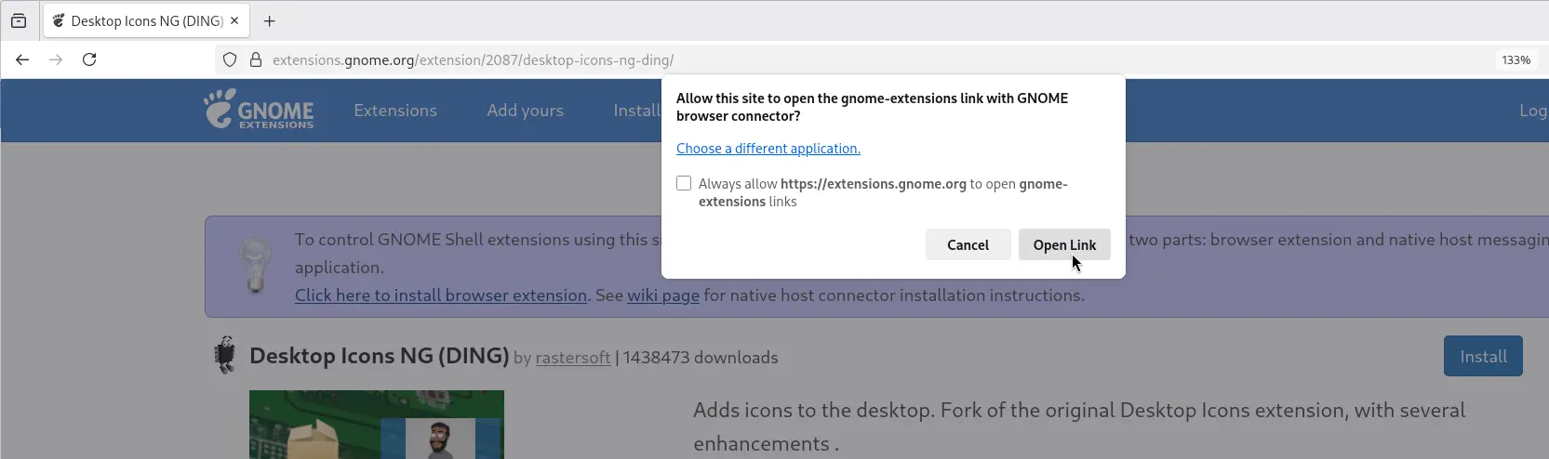This screenshot has height=459, width=1549.
Task: Click the site security padlock icon
Action: coord(256,59)
